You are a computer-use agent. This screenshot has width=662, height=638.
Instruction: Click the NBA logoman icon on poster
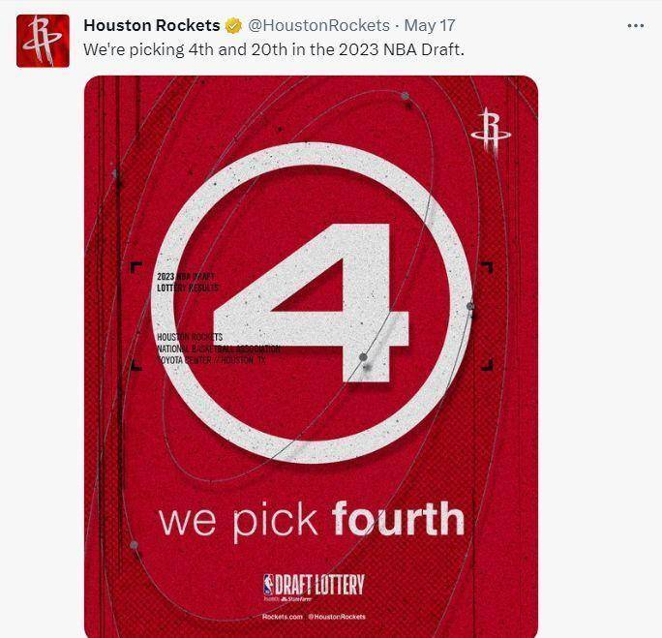(268, 585)
